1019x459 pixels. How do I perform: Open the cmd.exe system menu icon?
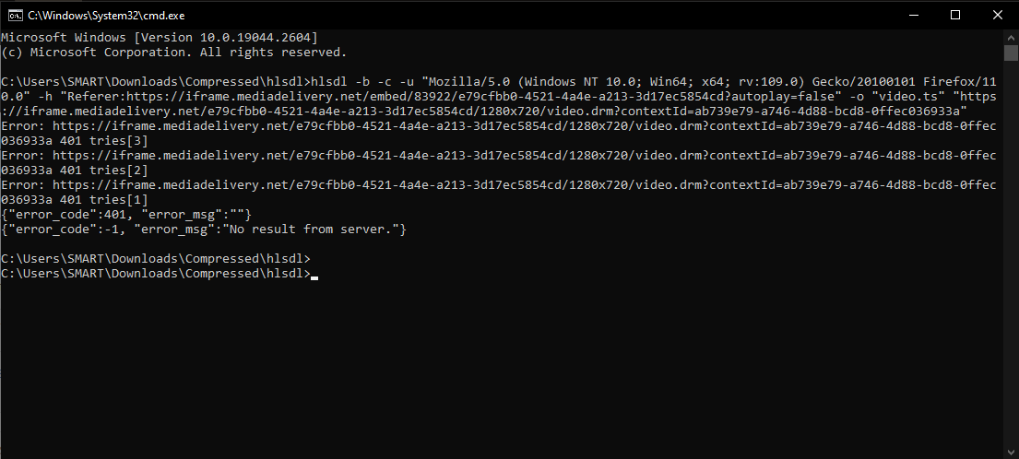coord(14,15)
